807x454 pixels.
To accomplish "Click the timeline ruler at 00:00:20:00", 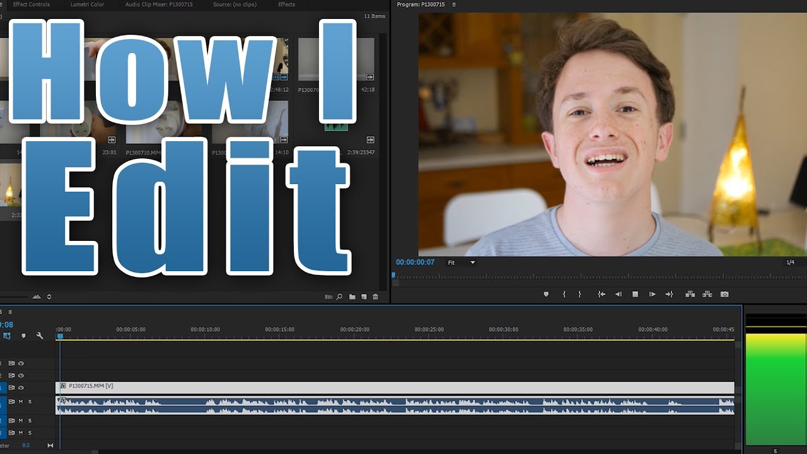I will pyautogui.click(x=355, y=330).
